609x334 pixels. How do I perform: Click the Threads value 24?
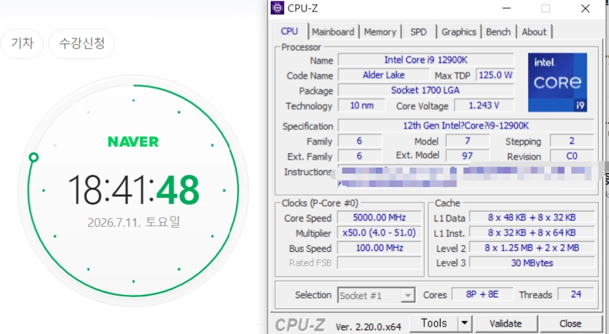coord(576,294)
